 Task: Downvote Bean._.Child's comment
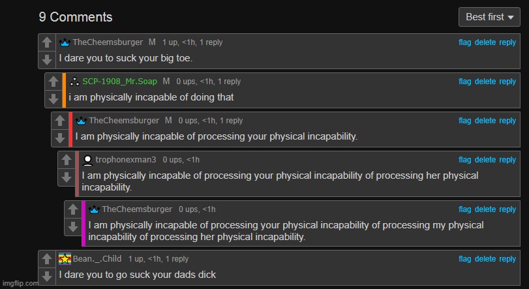[46, 276]
